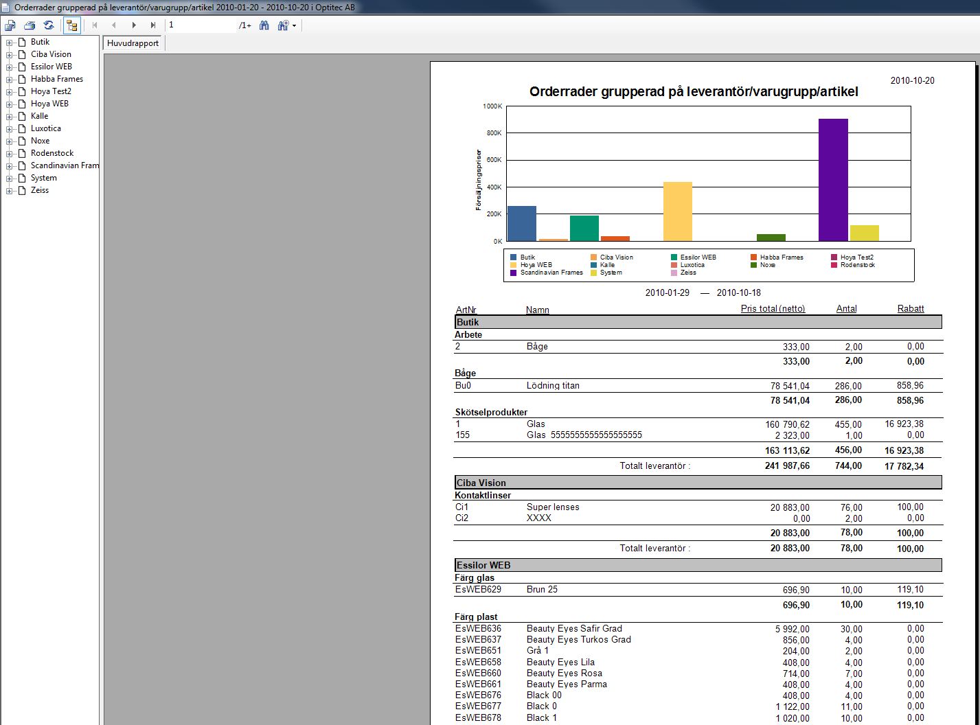The image size is (980, 725).
Task: Select Luxotica in the group tree
Action: click(x=46, y=128)
